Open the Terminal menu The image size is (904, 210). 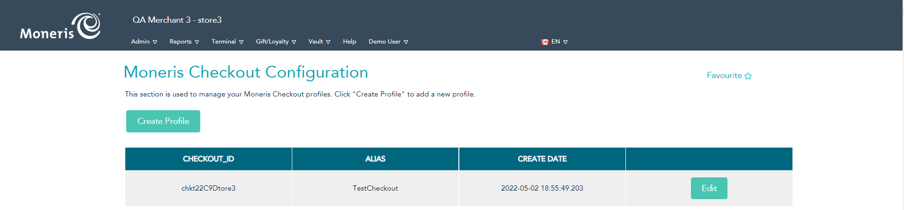pos(227,42)
